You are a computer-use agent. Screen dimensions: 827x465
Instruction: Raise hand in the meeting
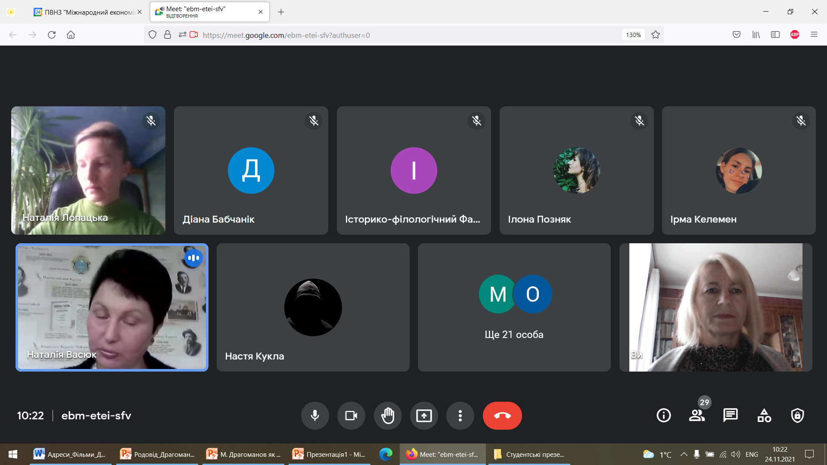coord(388,415)
